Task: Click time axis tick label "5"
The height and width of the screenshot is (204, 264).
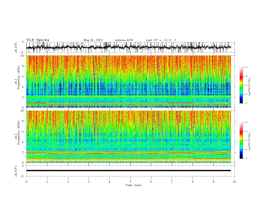Action: coord(130,182)
